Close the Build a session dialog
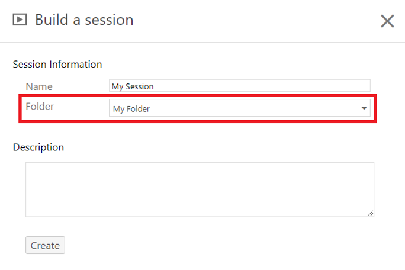Screen dimensions: 405x270 coord(387,21)
